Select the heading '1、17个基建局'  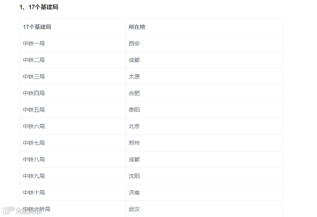click(x=39, y=7)
